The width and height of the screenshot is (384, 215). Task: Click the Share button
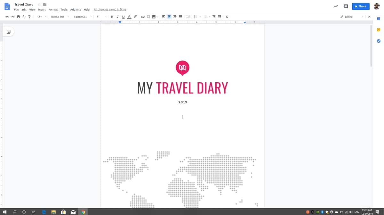point(361,6)
